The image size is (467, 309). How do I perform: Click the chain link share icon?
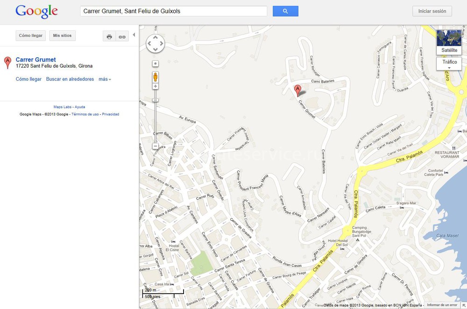[122, 36]
